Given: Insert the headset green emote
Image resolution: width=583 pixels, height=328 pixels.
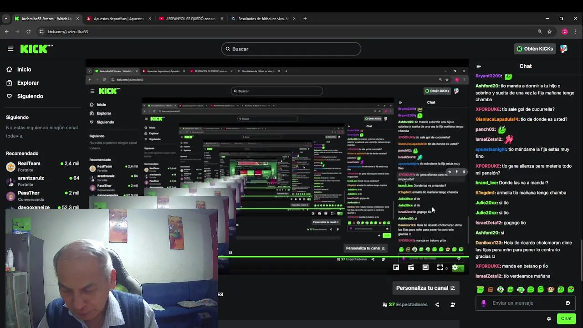Looking at the screenshot, I should click(521, 289).
